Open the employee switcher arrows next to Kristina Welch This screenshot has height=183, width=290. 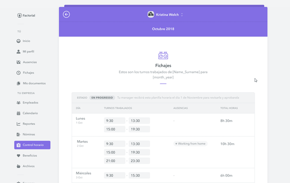click(x=182, y=14)
